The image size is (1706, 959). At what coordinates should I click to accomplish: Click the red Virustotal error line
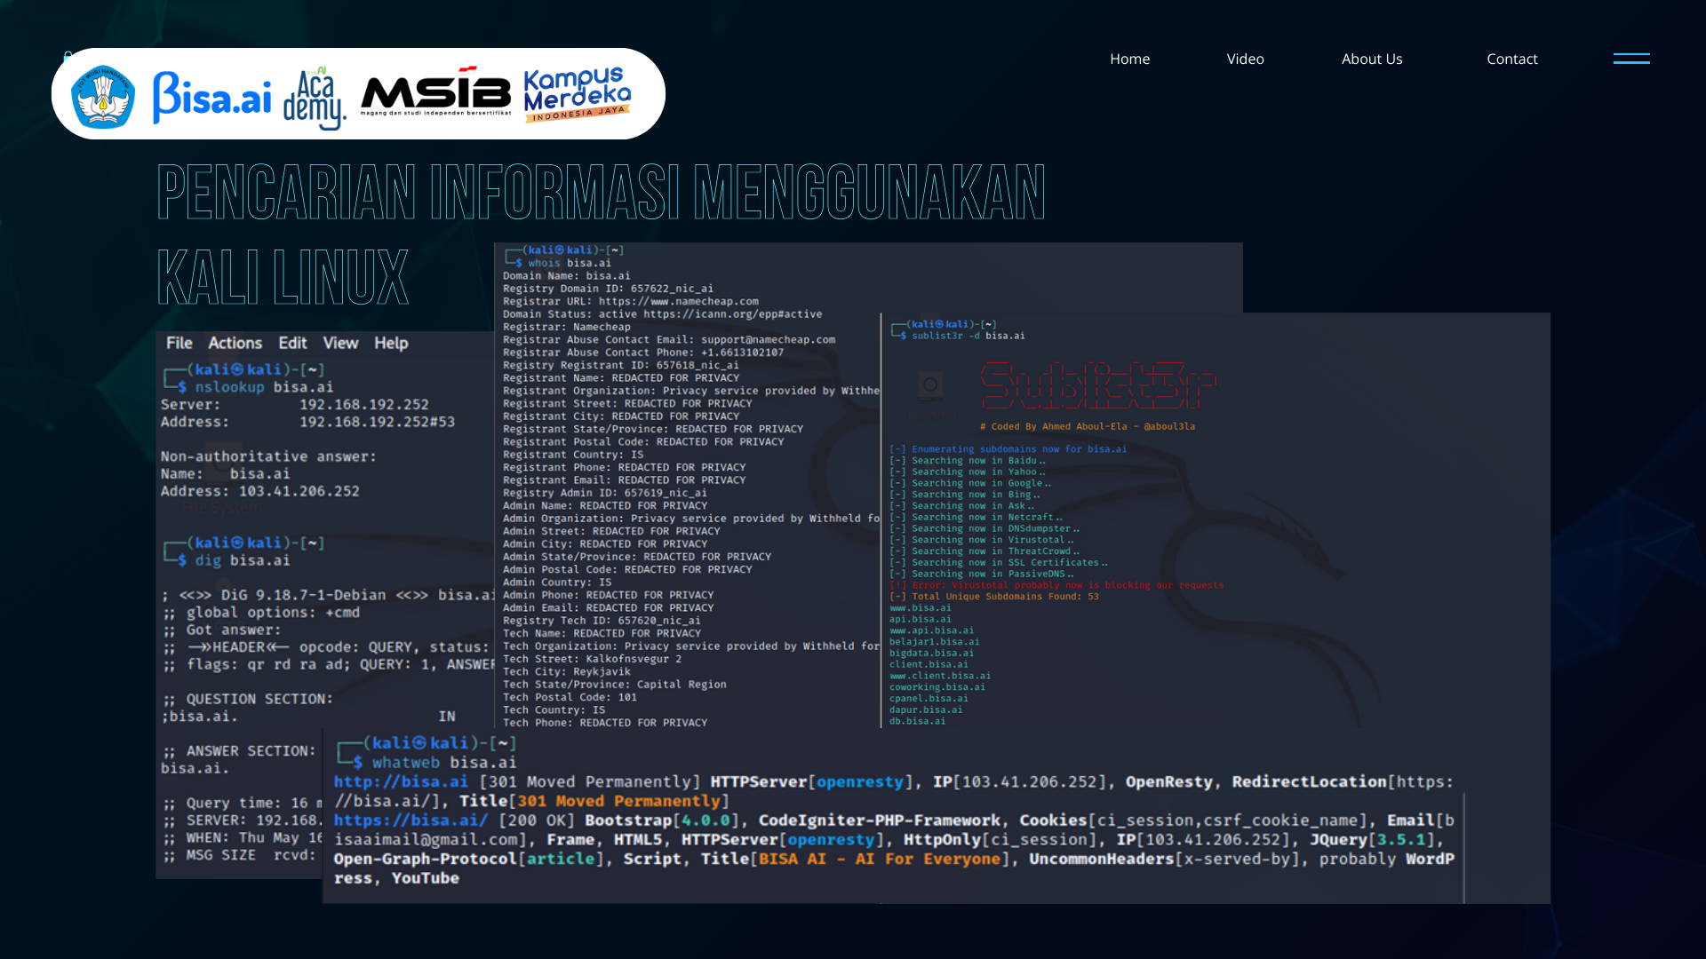(x=1056, y=585)
